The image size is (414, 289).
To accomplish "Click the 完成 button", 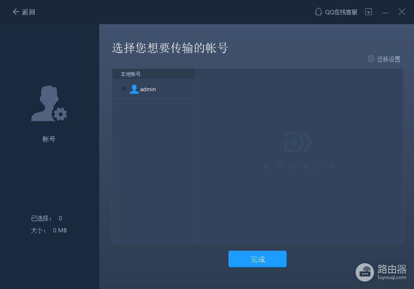I will [257, 259].
